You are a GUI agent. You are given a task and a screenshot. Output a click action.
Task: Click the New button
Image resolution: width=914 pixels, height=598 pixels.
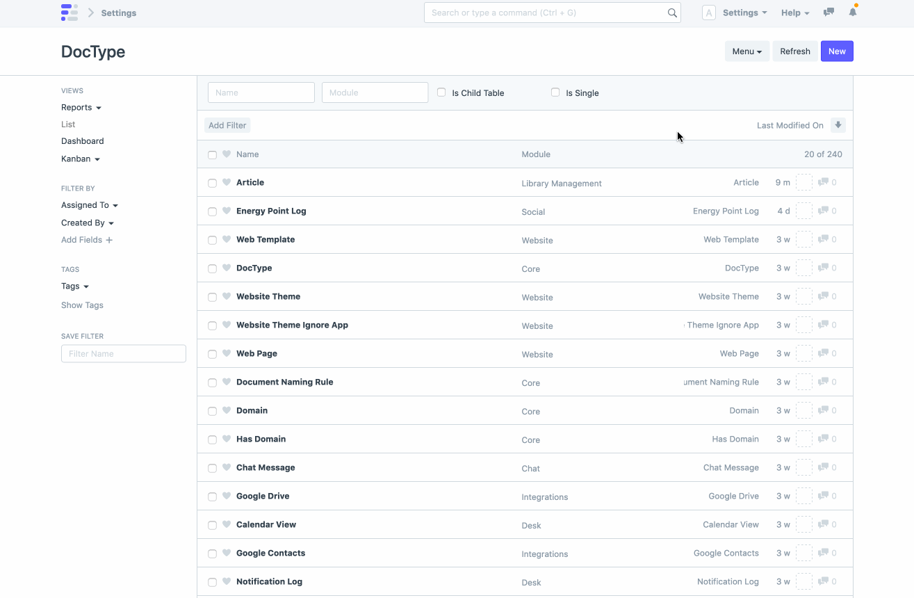(837, 51)
